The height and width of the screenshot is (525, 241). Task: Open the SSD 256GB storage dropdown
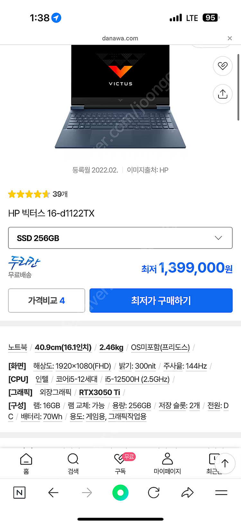click(x=120, y=238)
